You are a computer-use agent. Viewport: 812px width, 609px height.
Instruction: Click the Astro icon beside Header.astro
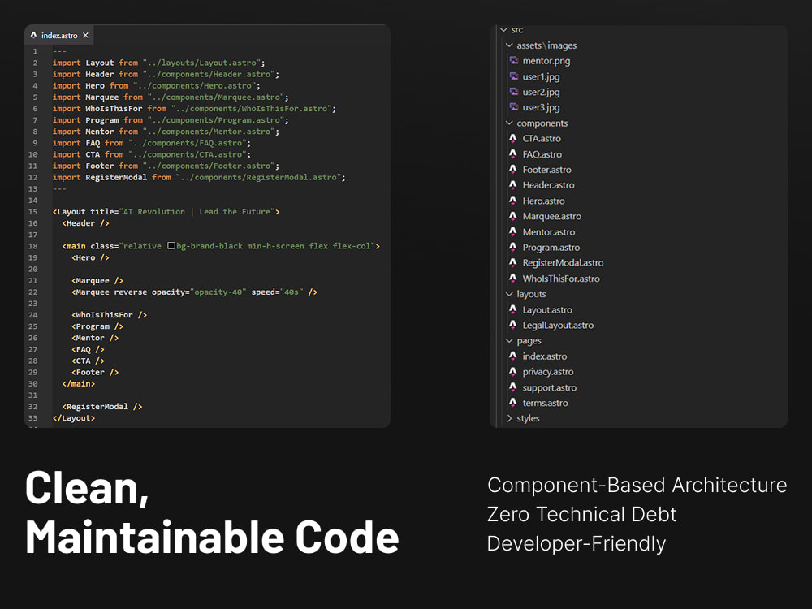coord(512,185)
